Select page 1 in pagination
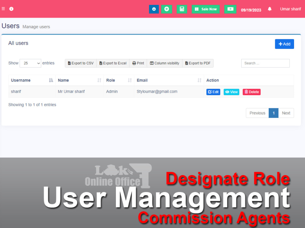This screenshot has height=228, width=305. tap(274, 113)
